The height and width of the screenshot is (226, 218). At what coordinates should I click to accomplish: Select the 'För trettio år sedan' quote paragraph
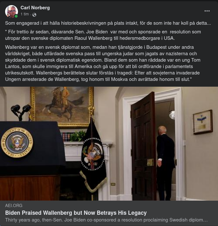coord(103,35)
